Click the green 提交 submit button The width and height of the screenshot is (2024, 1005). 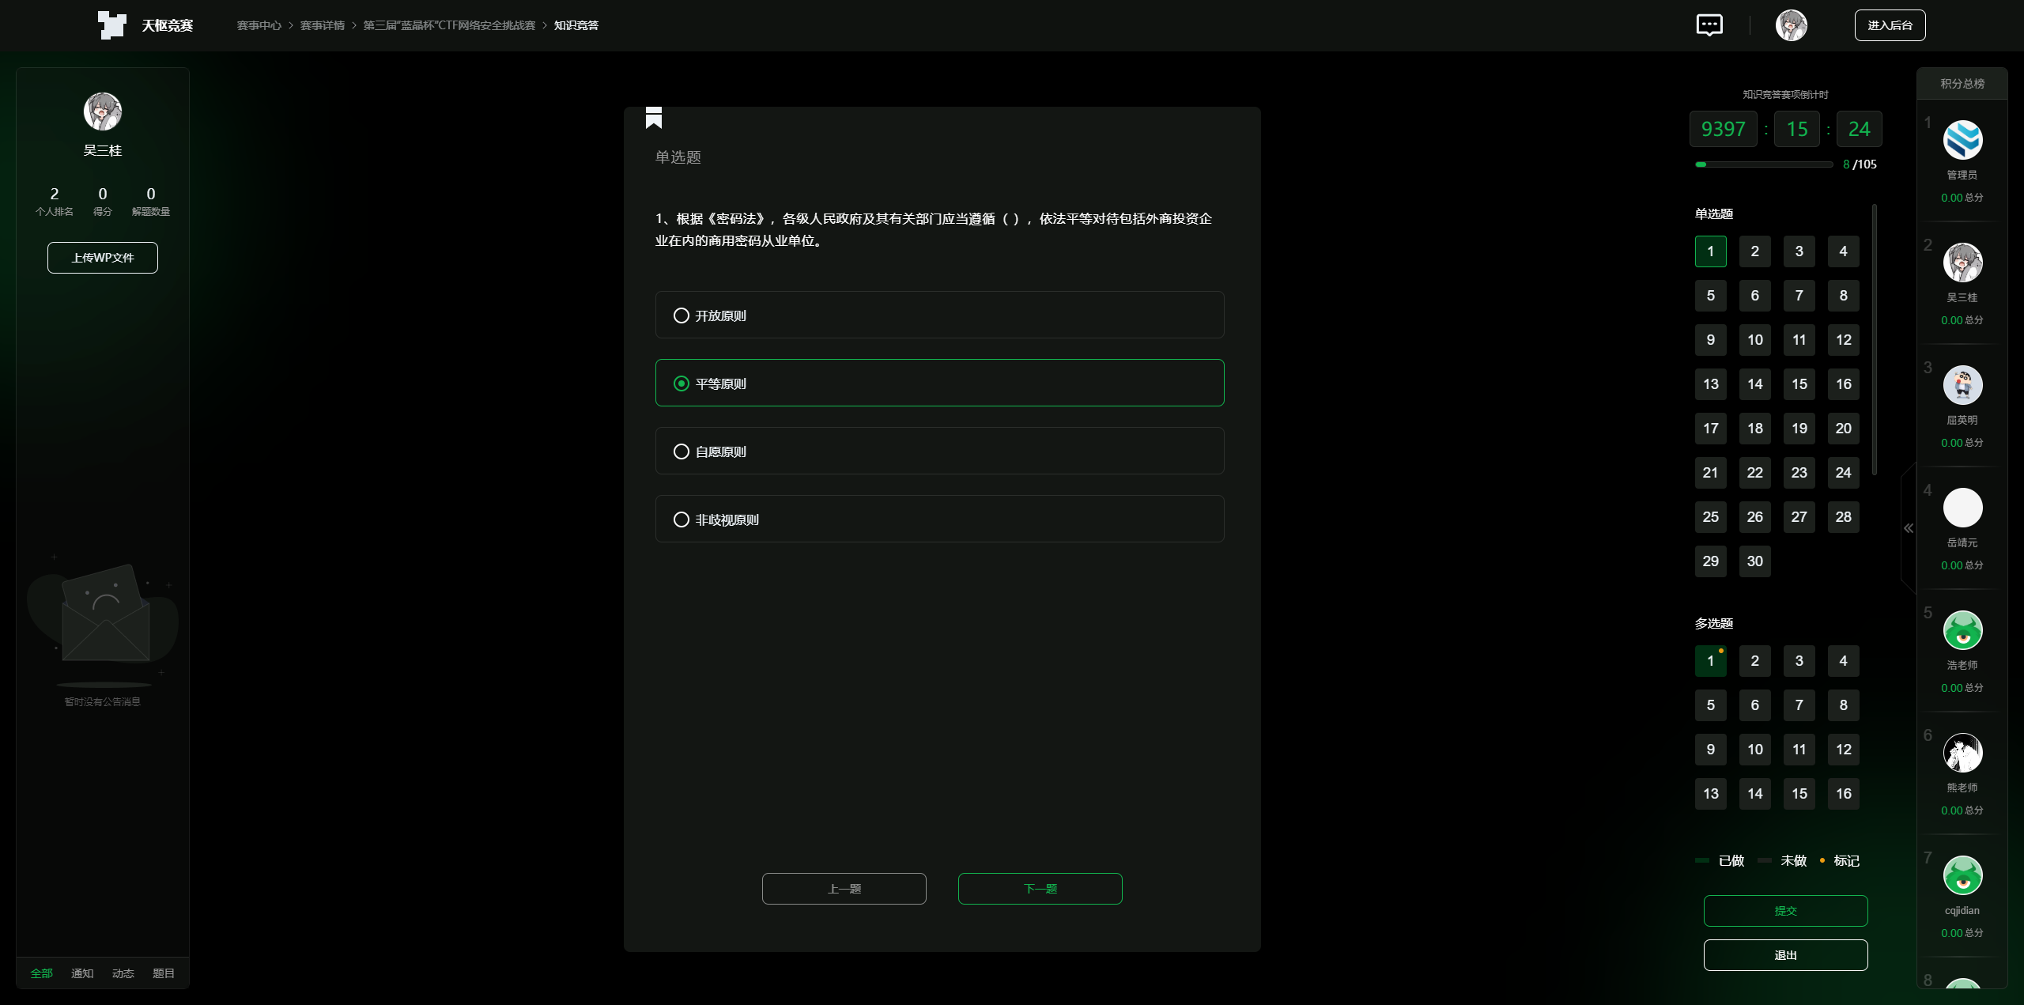[x=1785, y=911]
